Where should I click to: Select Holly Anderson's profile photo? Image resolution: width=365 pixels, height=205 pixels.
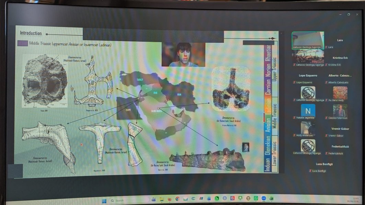click(308, 128)
